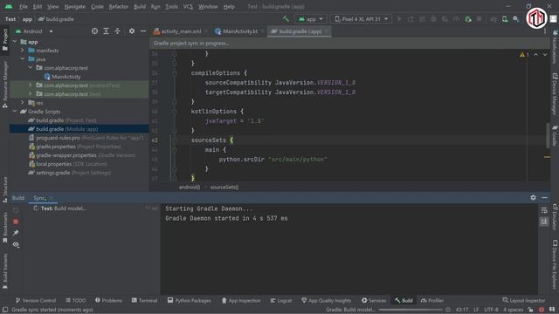Toggle soft-wrap in build output

544,211
